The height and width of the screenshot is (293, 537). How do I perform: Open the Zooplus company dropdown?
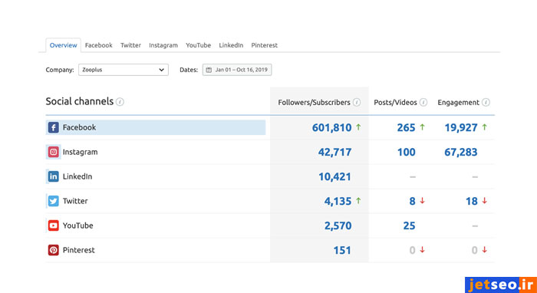[x=124, y=70]
